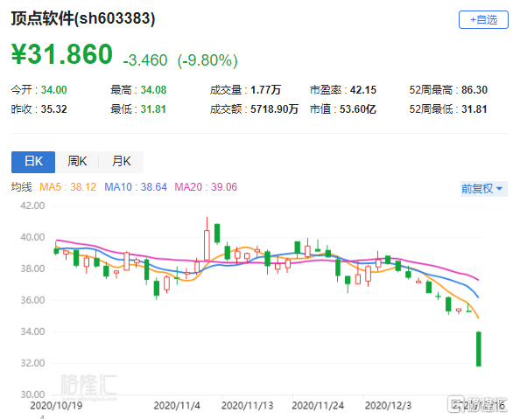Screen dimensions: 513x419
Task: Click 成交量 volume 1.77万
Action: [265, 90]
